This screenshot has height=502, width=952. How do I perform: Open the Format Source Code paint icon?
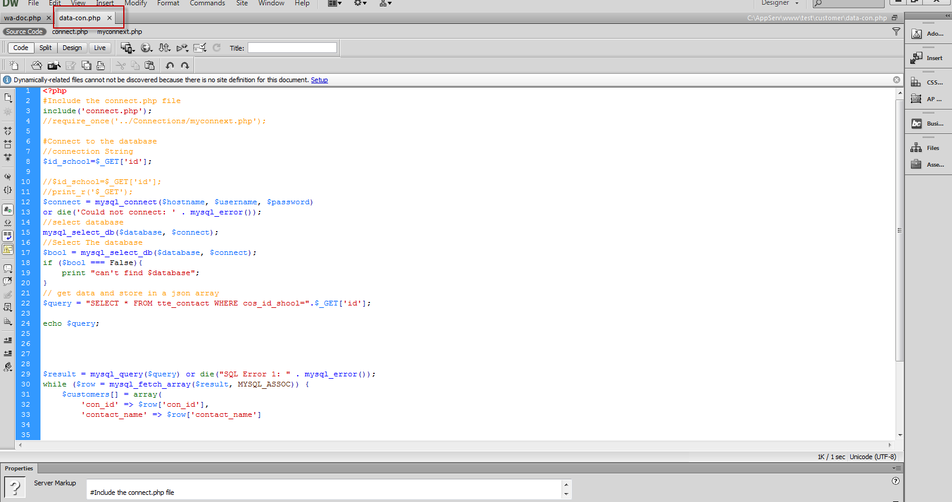(8, 367)
